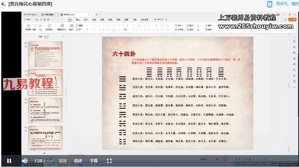Click the search magnifier beside WPS AI
299x167 pixels.
tap(167, 19)
